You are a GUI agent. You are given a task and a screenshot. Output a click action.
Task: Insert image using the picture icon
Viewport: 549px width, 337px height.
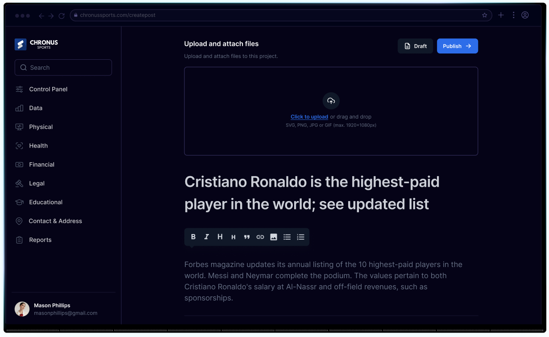(x=274, y=237)
